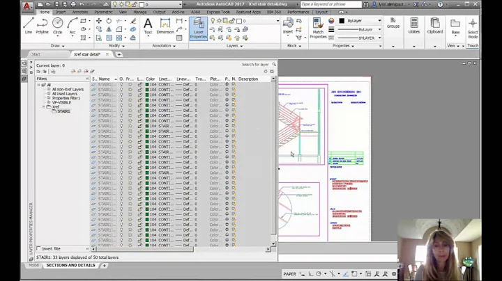Click the keyword search box in title bar
Screen dimensions: 502x281
330,4
